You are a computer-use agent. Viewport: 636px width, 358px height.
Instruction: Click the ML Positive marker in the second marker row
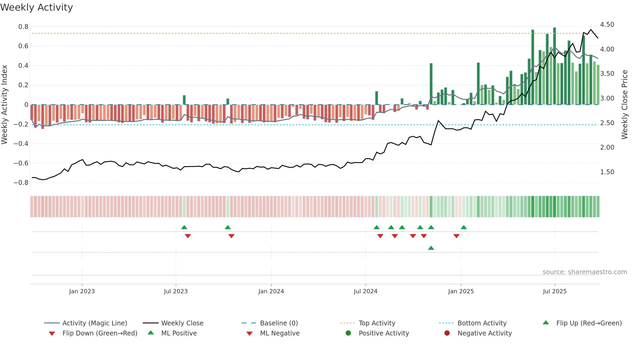pos(431,248)
